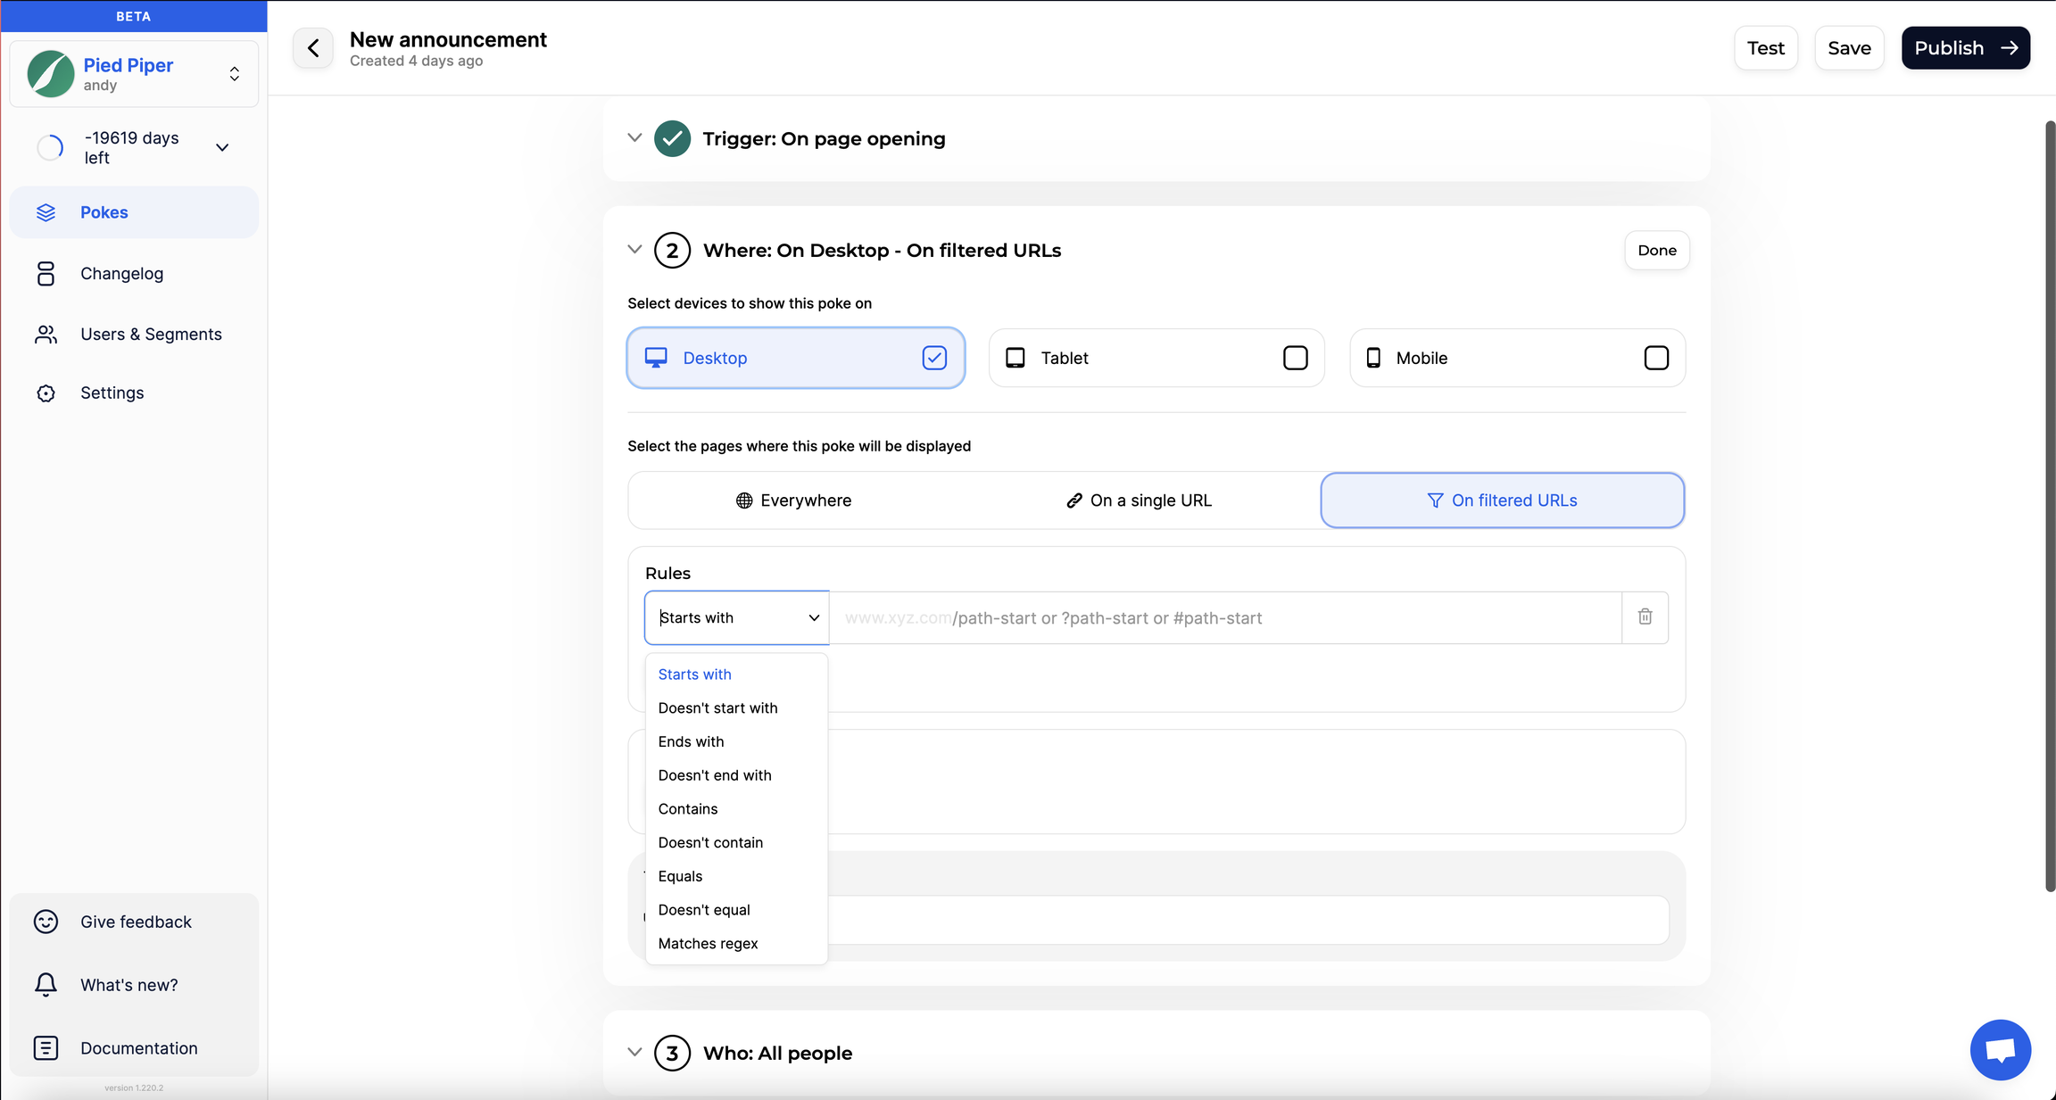
Task: Enable the Tablet device checkbox
Action: (1295, 358)
